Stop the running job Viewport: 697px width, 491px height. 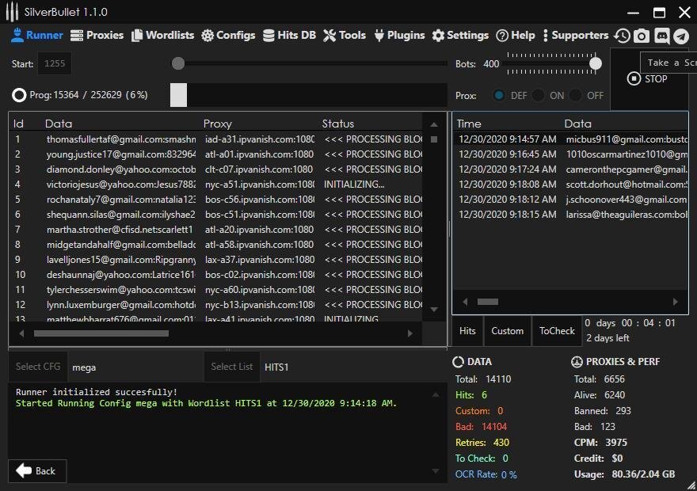pos(648,78)
